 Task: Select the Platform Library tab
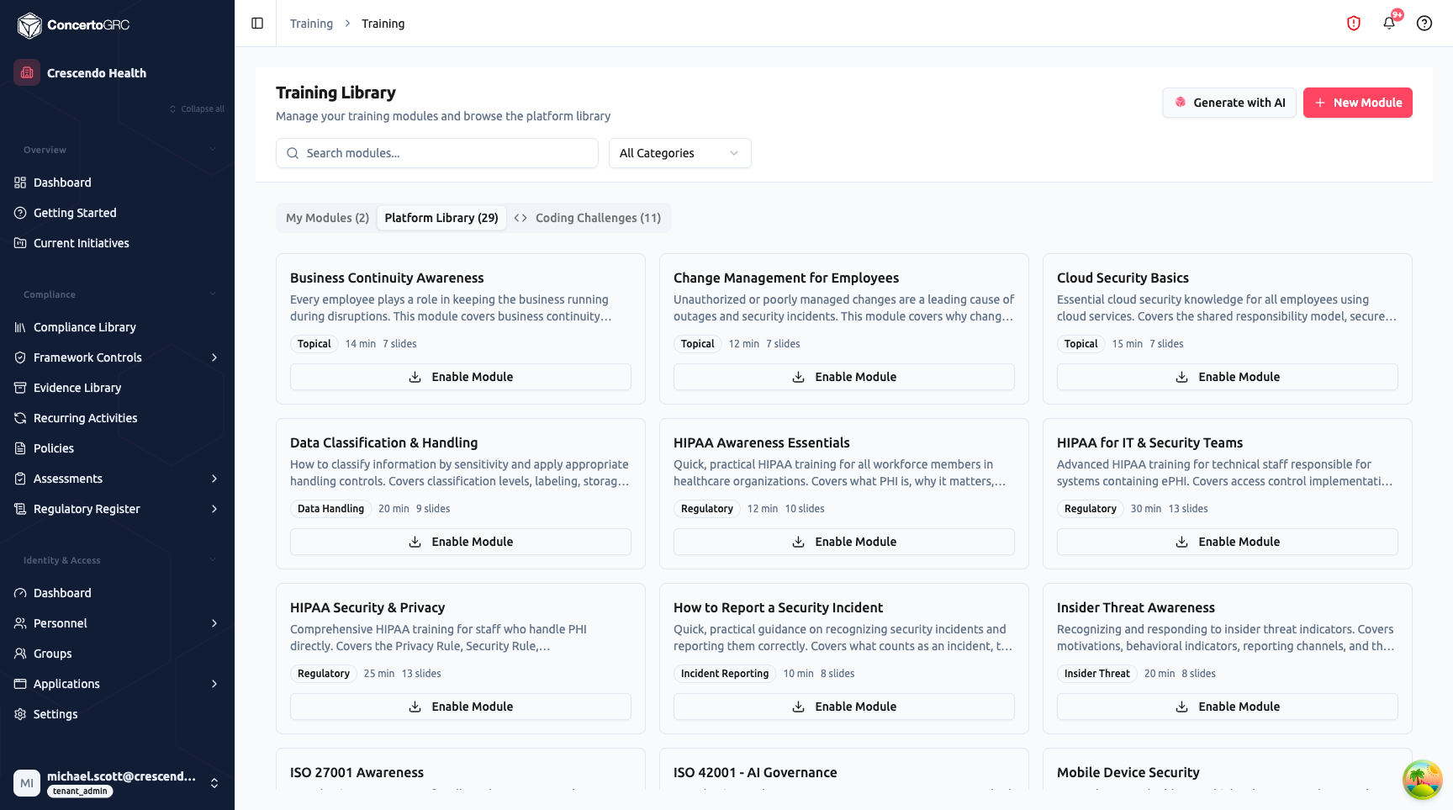(x=441, y=218)
